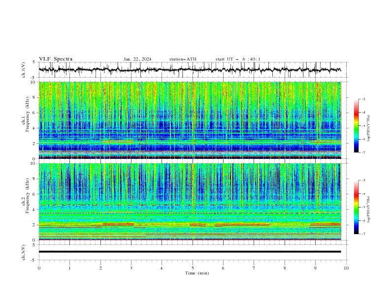Click the '2' kHz tick on ch.2 frequency axis
The width and height of the screenshot is (390, 301).
click(x=34, y=225)
